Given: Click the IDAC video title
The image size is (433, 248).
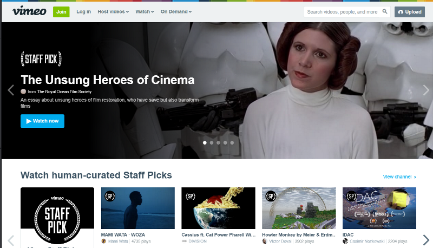Looking at the screenshot, I should pyautogui.click(x=348, y=235).
